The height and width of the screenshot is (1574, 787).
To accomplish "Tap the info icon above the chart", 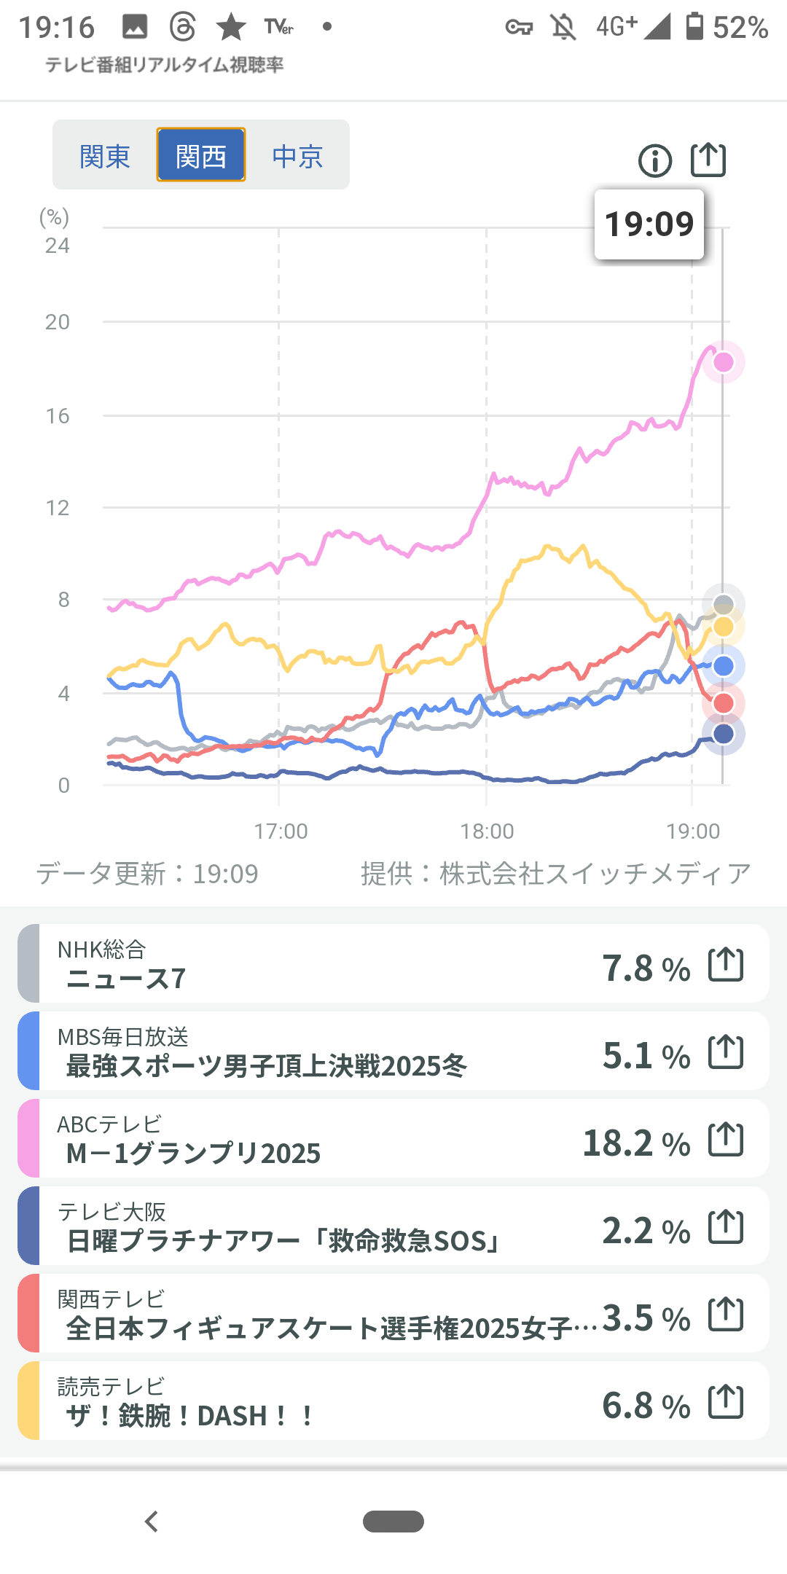I will (x=654, y=160).
